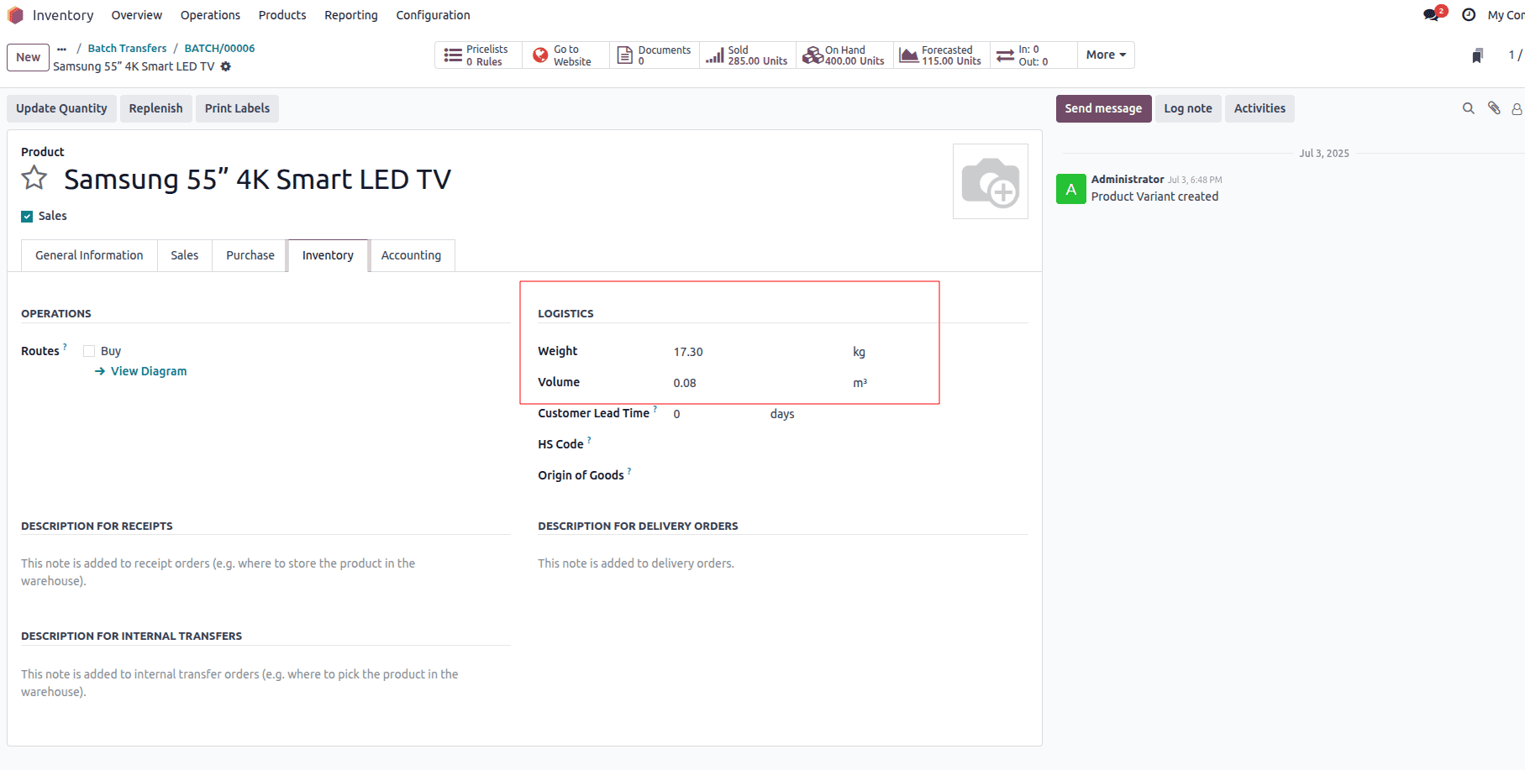The image size is (1525, 770).
Task: Click the 'Product Variant created' message text
Action: coord(1154,196)
